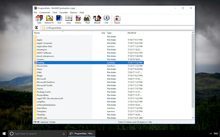
Task: Click the file list scrollbar thumb
Action: pyautogui.click(x=193, y=71)
